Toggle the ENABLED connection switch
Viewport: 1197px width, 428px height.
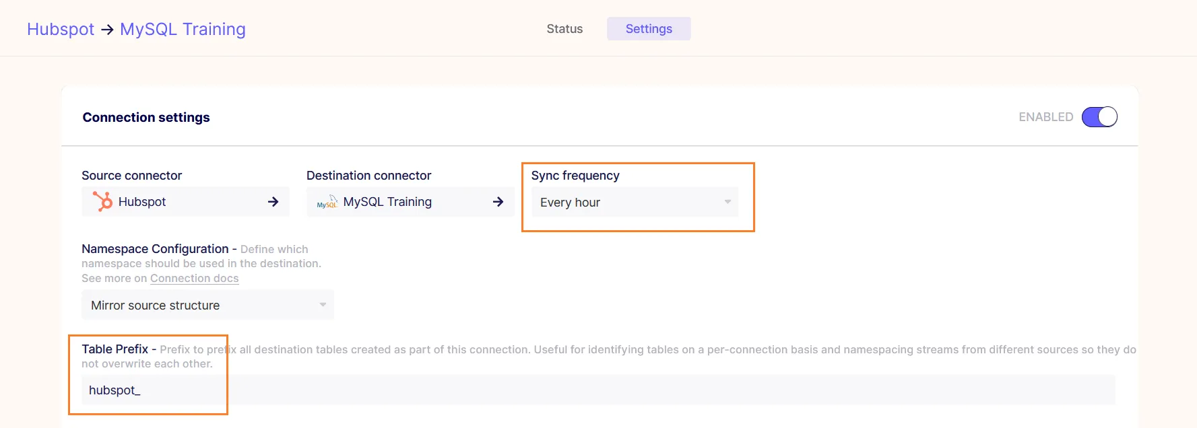coord(1099,117)
